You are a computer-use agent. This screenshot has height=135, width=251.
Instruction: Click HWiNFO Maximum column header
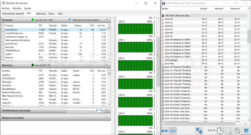[x=235, y=9]
